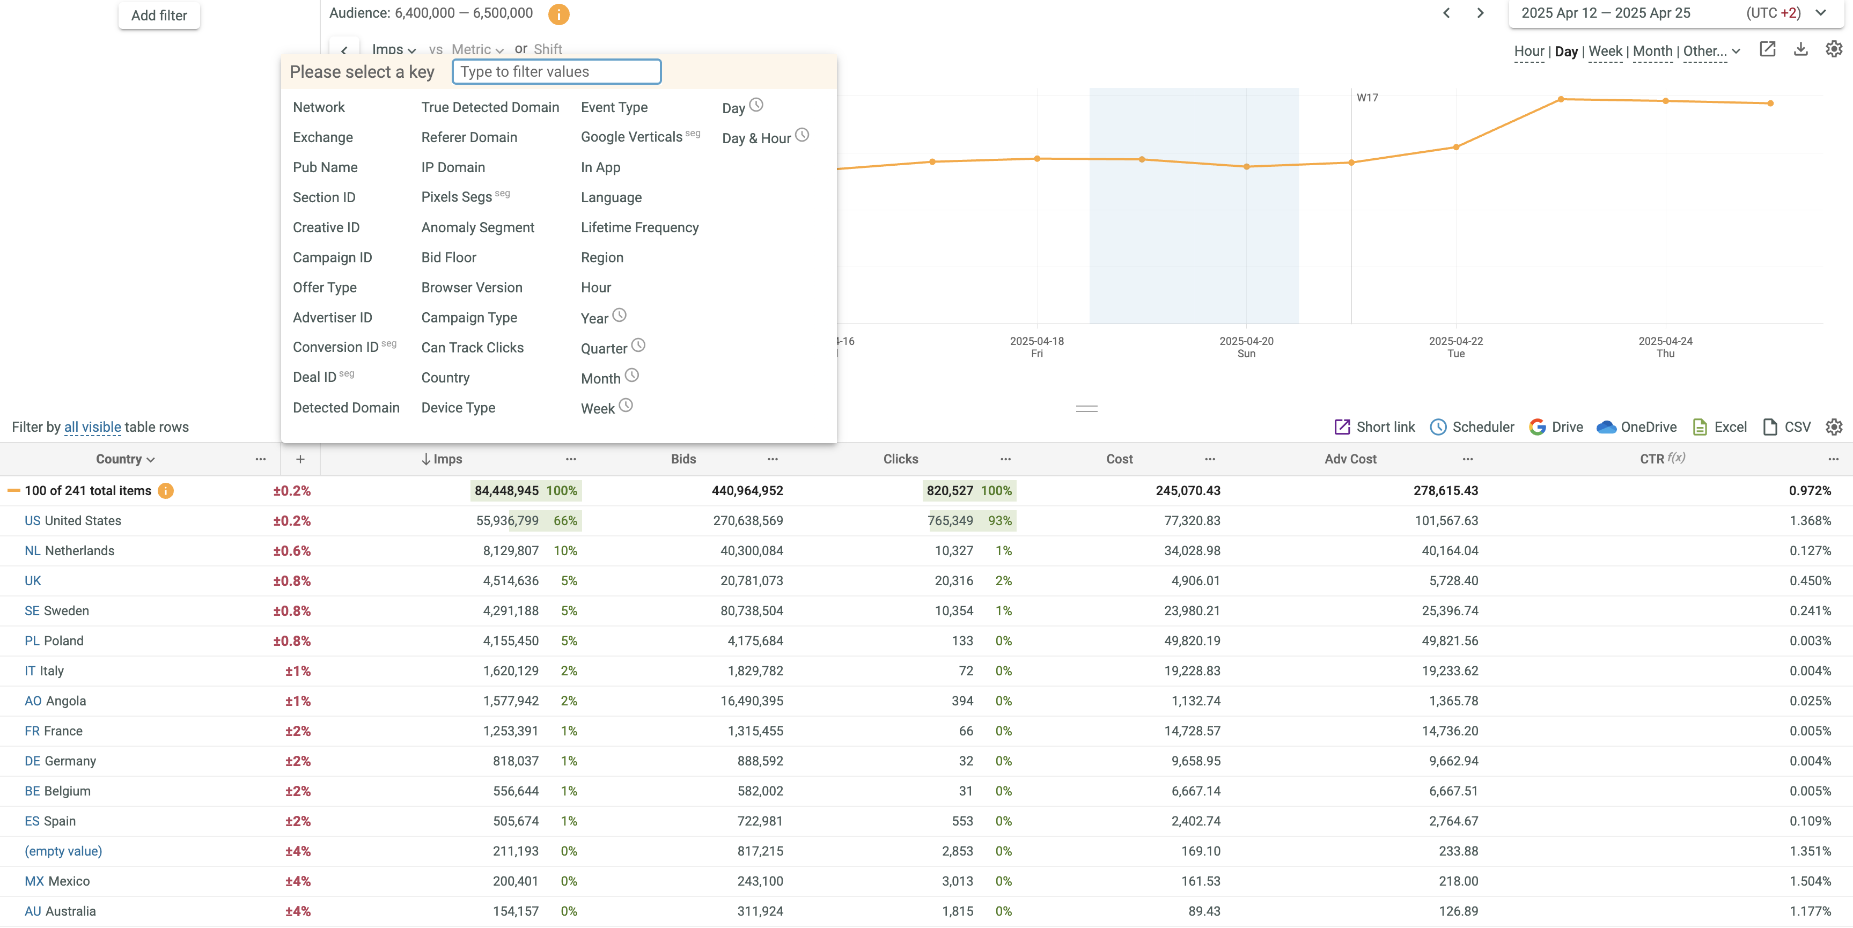Select Device Type key from list
Viewport: 1853px width, 928px height.
pyautogui.click(x=458, y=407)
